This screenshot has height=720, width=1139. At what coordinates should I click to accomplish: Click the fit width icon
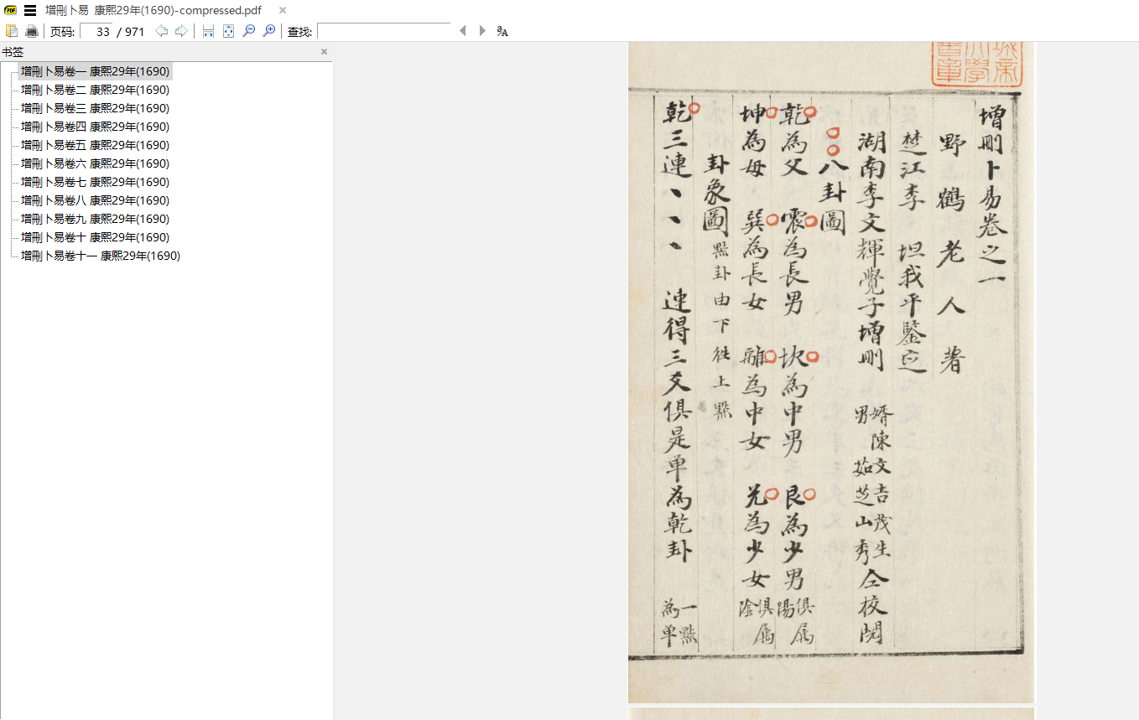click(x=208, y=31)
